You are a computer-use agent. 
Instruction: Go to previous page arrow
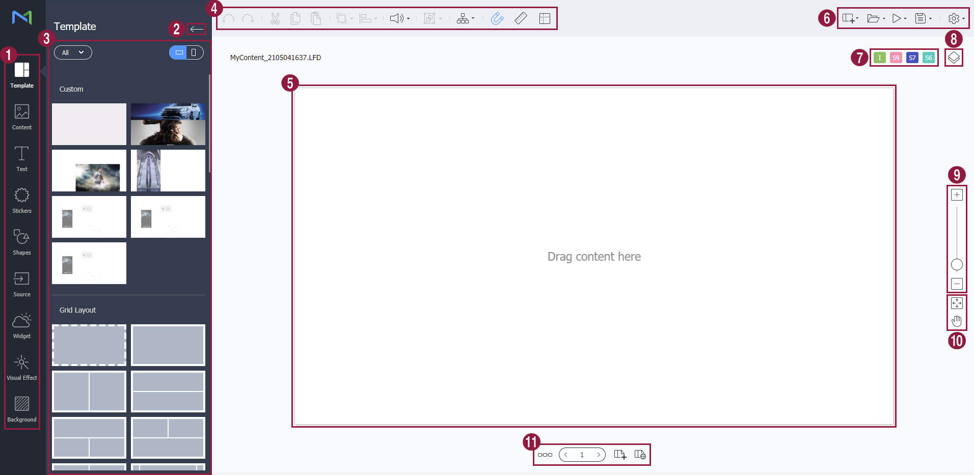pyautogui.click(x=566, y=455)
